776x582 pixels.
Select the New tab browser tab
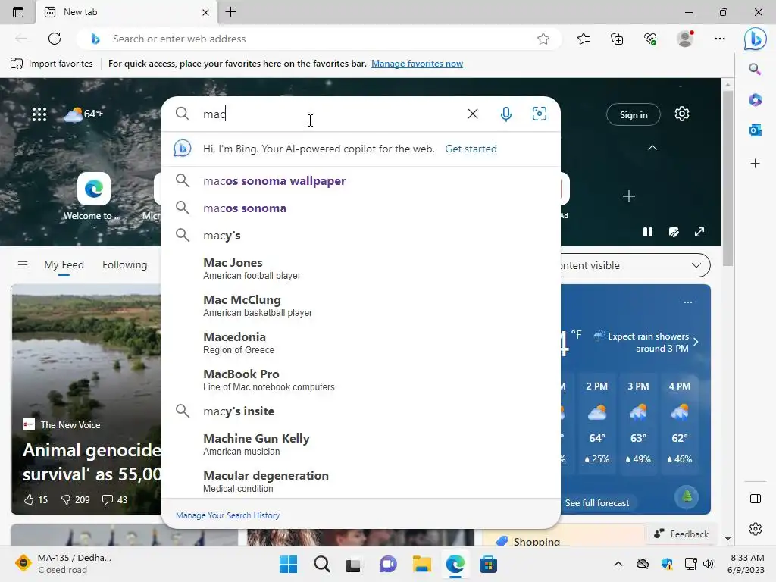click(x=127, y=12)
